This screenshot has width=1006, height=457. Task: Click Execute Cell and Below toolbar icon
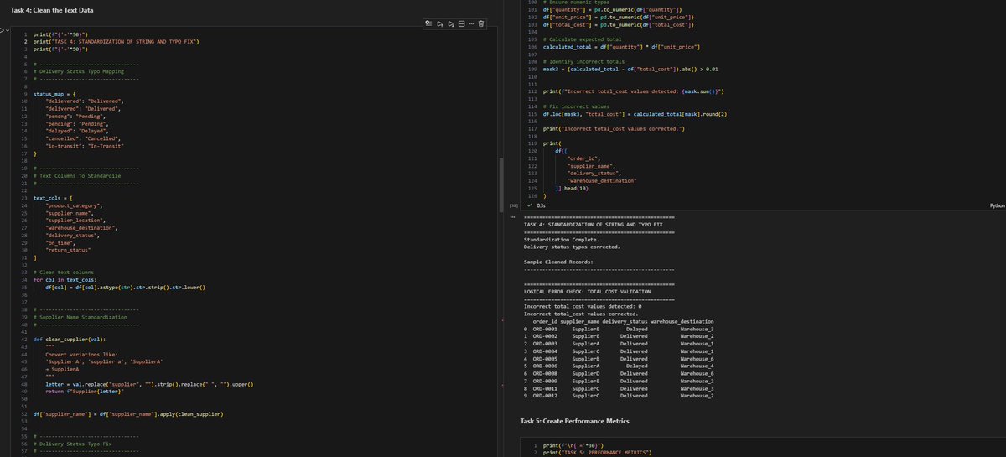coord(451,23)
